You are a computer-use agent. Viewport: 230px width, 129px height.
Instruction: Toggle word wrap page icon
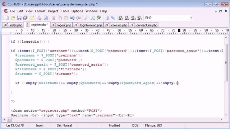(x=107, y=18)
